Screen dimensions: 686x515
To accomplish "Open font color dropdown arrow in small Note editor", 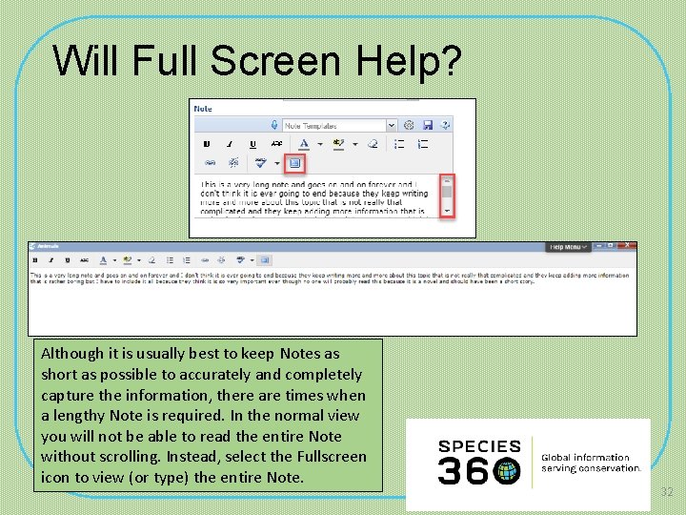I will tap(320, 144).
